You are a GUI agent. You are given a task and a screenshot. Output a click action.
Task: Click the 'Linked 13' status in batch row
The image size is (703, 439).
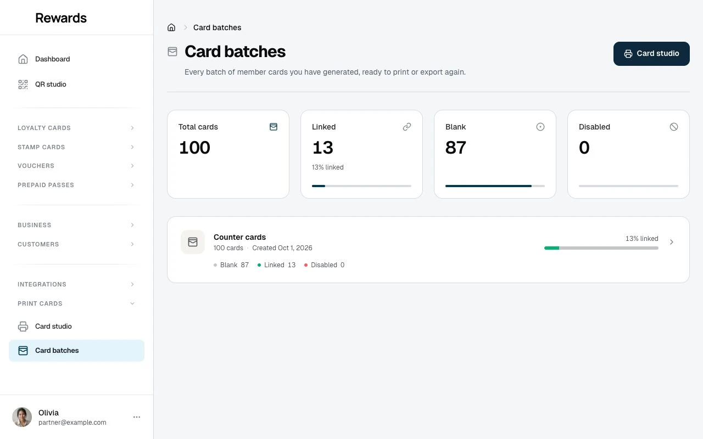click(x=276, y=265)
